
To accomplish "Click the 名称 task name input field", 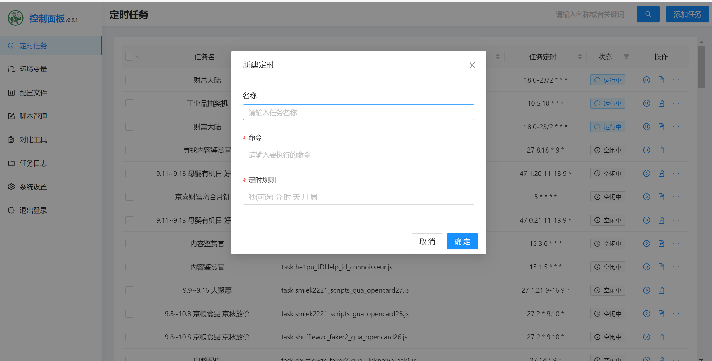I will tap(358, 112).
